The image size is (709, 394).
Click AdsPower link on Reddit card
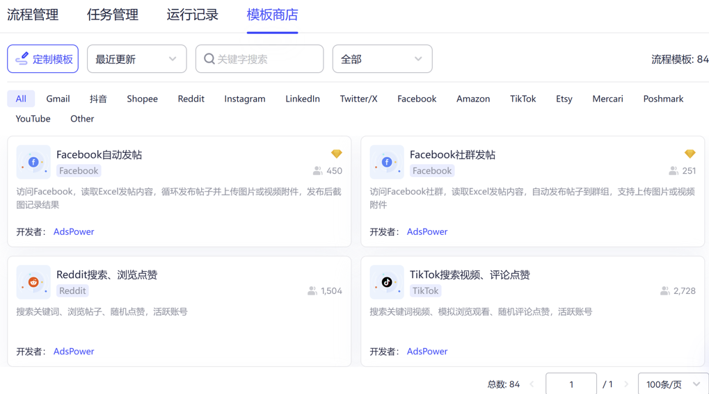tap(74, 351)
